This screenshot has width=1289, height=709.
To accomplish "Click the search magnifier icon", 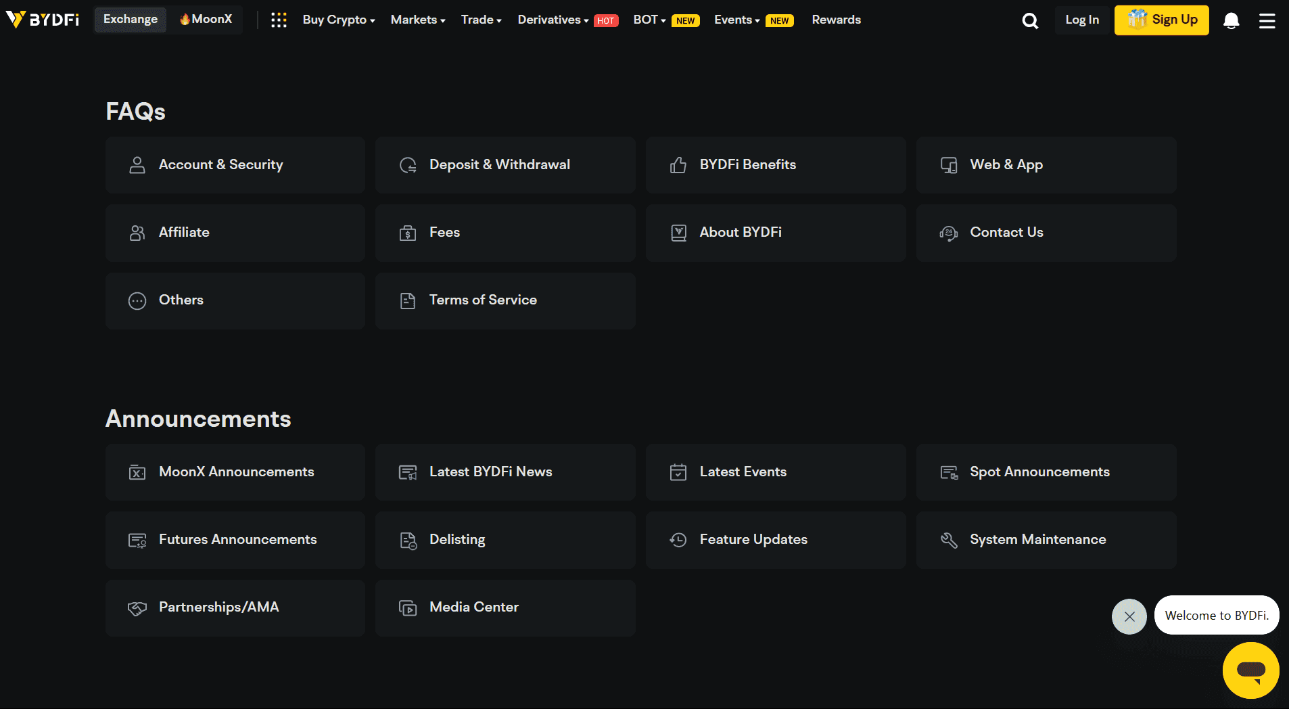I will (x=1030, y=21).
